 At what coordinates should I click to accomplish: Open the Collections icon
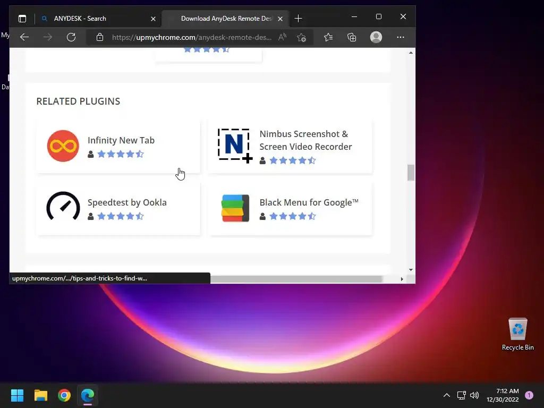click(352, 37)
